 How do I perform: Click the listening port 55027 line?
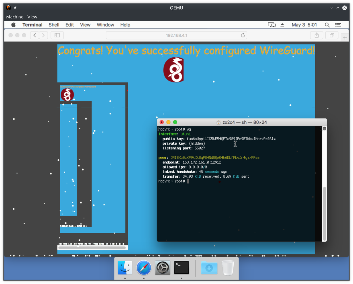point(184,148)
